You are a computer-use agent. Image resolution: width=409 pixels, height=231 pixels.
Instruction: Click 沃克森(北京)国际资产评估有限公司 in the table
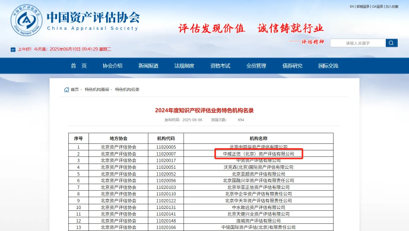258,167
